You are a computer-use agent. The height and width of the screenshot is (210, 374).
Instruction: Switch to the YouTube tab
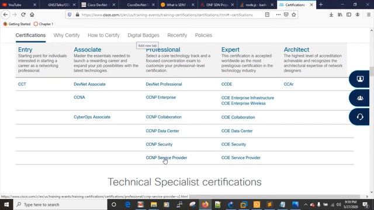(19, 5)
